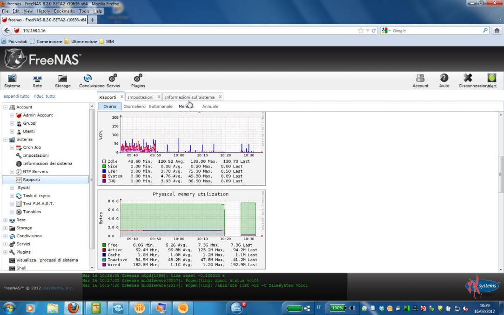Expand the Servizi tree node

point(6,244)
